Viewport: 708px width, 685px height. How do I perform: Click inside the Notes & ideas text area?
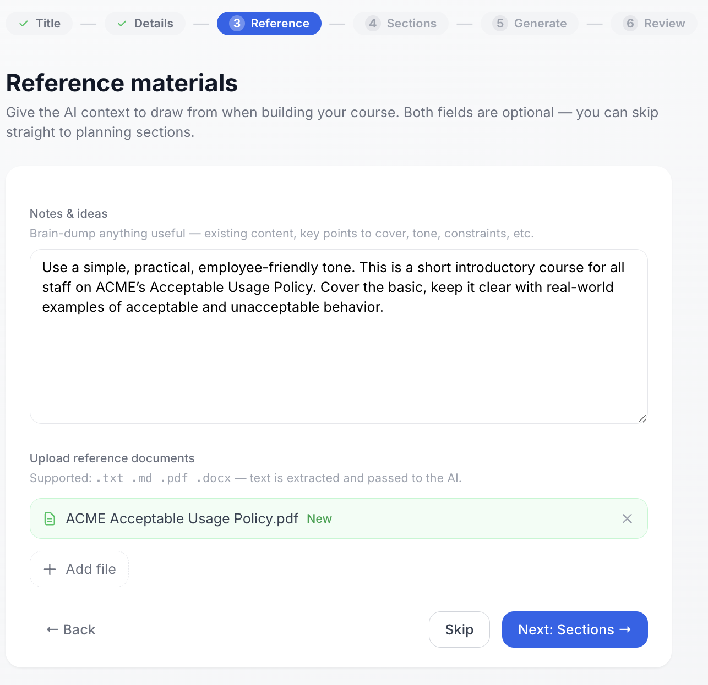click(x=339, y=336)
